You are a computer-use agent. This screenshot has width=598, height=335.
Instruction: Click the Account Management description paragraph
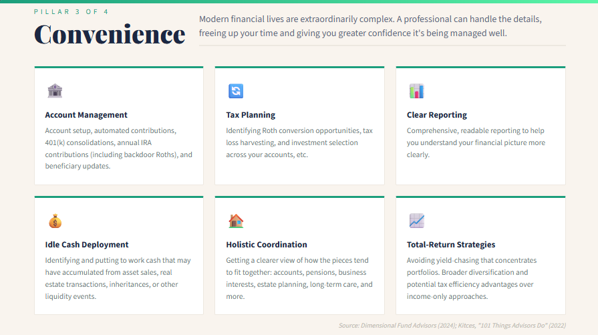click(x=119, y=148)
